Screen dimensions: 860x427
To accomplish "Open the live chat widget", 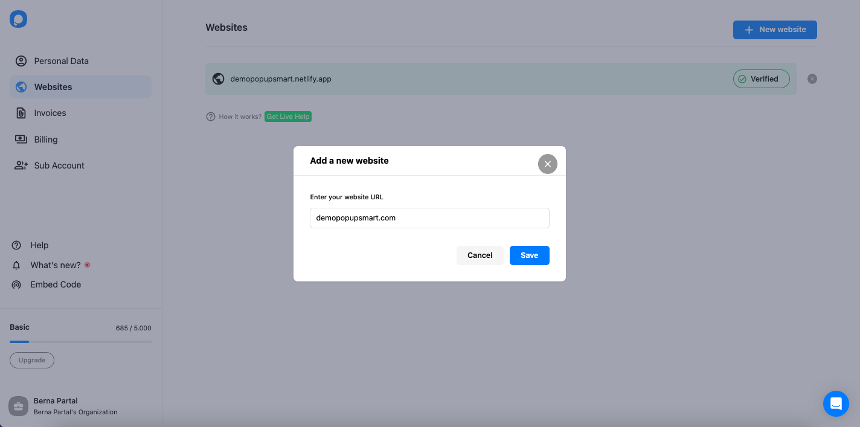I will [836, 403].
